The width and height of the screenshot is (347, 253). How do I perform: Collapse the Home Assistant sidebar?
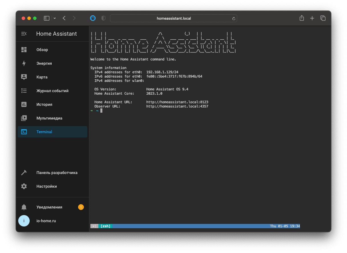24,34
